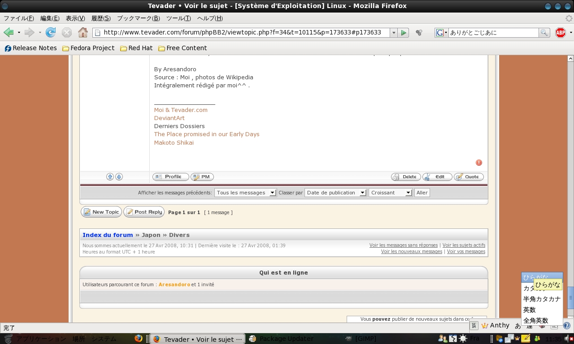574x344 pixels.
Task: Run search with the magnifier icon
Action: pos(544,33)
